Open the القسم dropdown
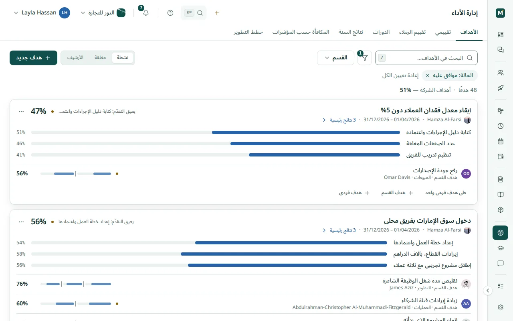The height and width of the screenshot is (321, 513). [x=335, y=58]
